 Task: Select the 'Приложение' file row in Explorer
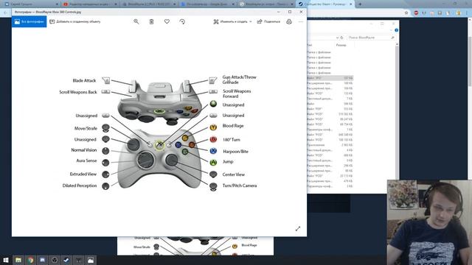[330, 145]
